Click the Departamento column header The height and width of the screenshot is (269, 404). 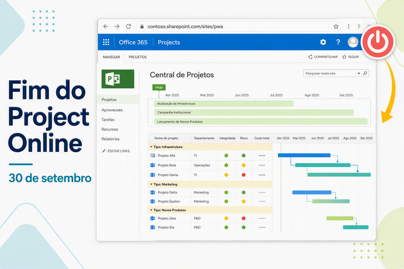(x=204, y=138)
